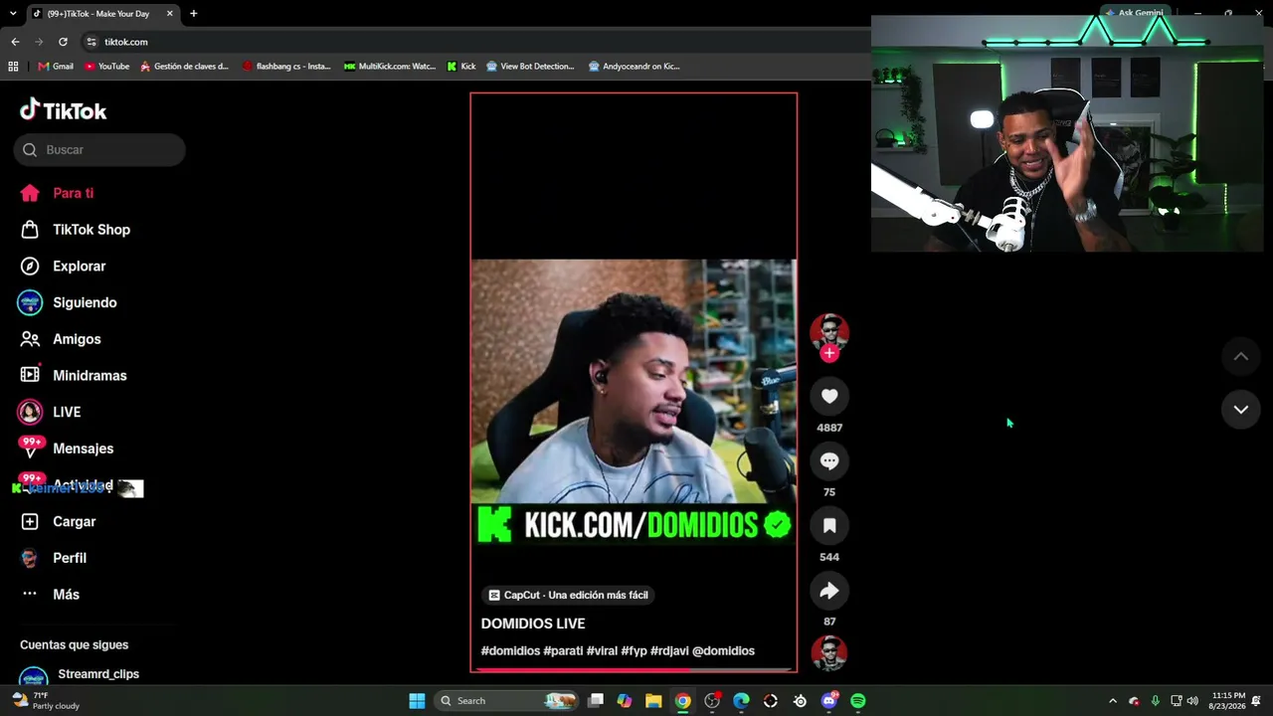
Task: Open the Gestión de claves bookmark
Action: pyautogui.click(x=184, y=67)
